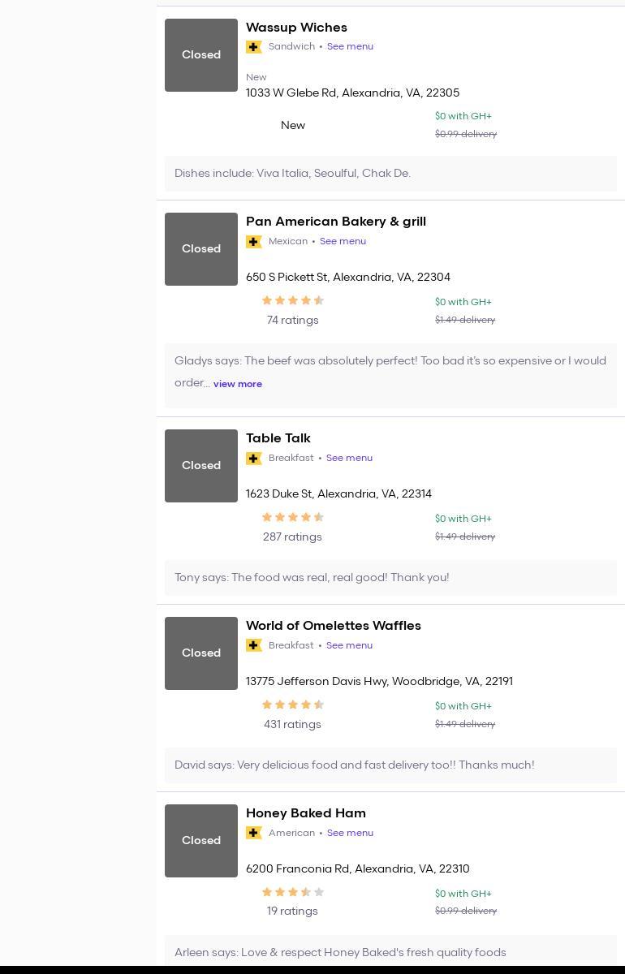Click the 431 ratings text

(292, 725)
